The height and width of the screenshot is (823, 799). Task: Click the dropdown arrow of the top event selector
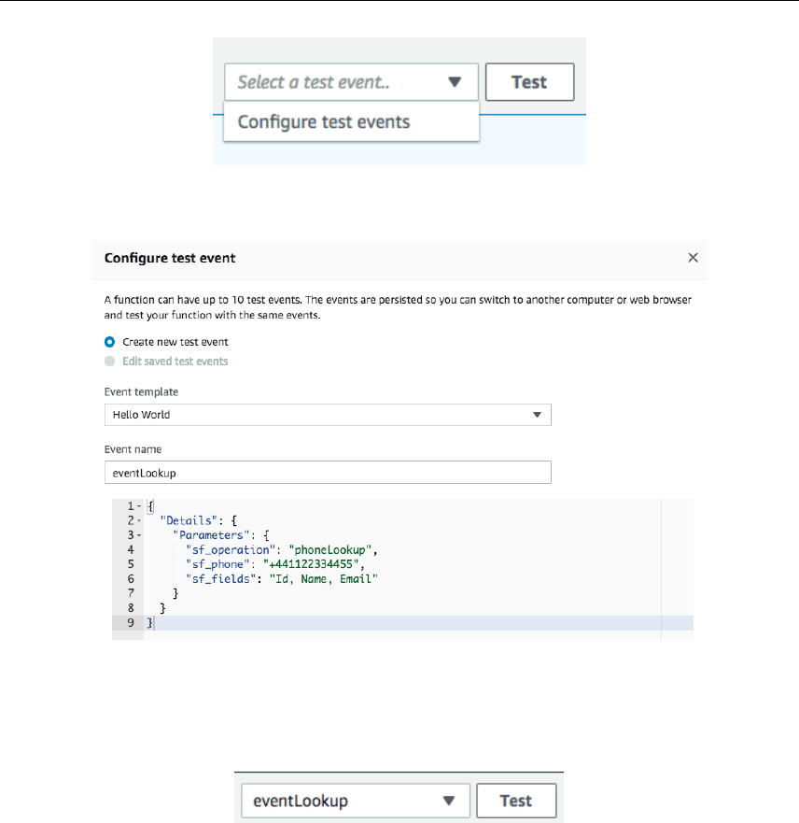[x=455, y=82]
